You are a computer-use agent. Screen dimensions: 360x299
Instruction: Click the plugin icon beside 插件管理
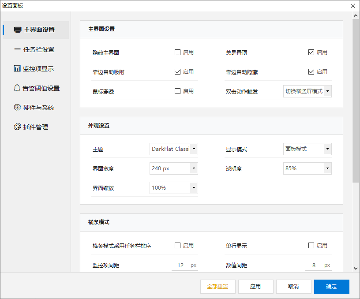coord(18,127)
